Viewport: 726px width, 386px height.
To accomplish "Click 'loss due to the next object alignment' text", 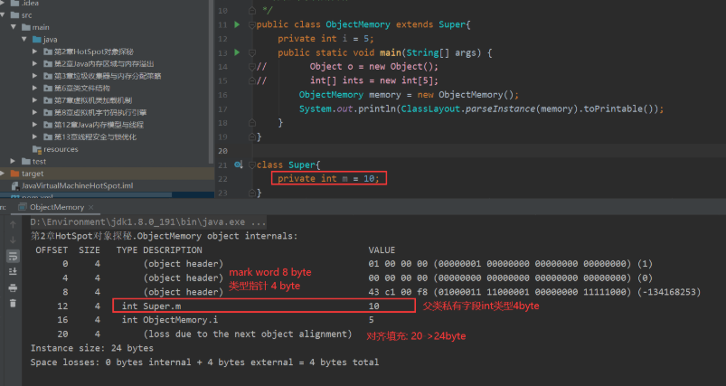I will (247, 334).
